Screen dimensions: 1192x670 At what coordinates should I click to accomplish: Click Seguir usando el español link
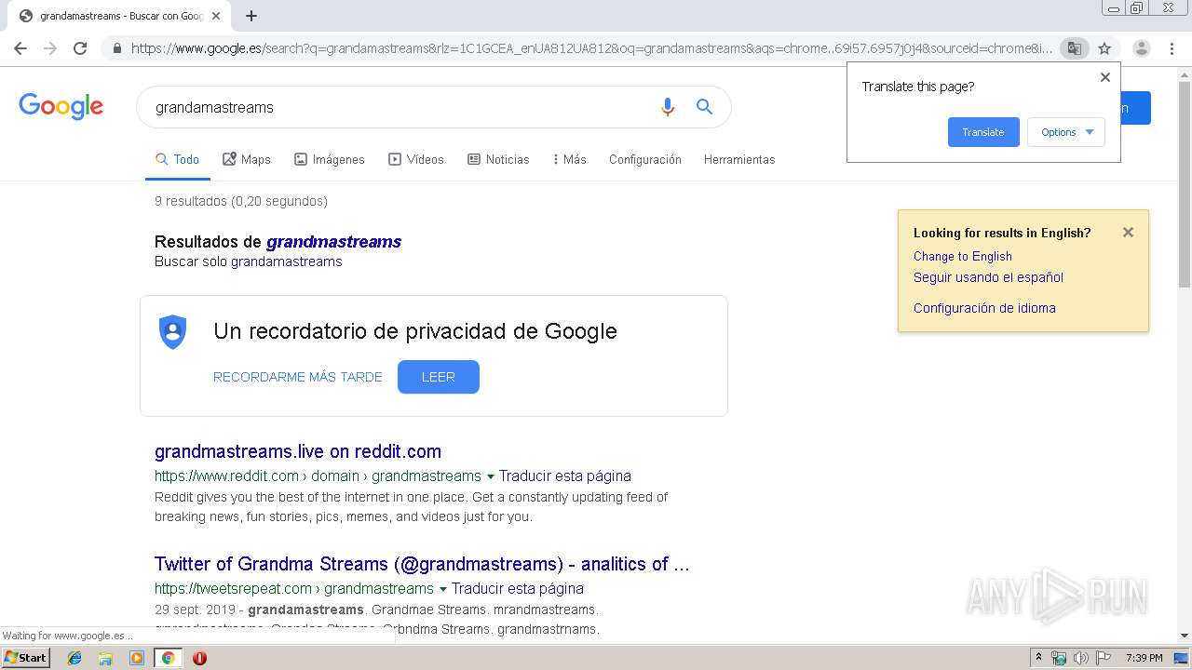(x=988, y=277)
